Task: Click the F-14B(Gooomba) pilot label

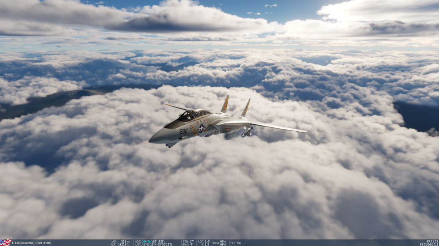Action: click(x=32, y=243)
